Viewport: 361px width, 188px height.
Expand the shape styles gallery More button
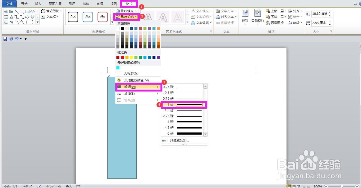coord(112,23)
